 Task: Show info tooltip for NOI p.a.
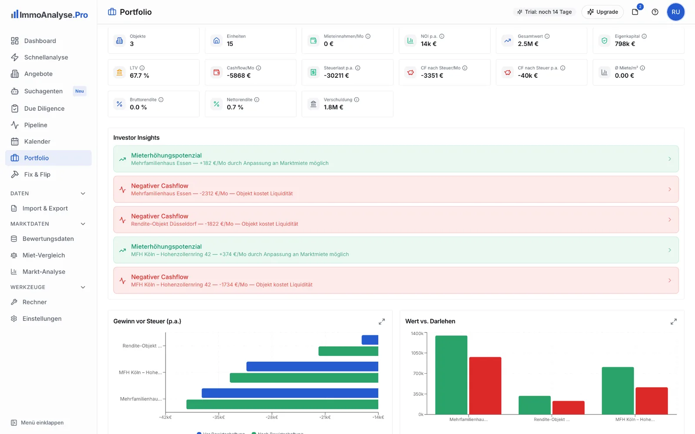442,36
